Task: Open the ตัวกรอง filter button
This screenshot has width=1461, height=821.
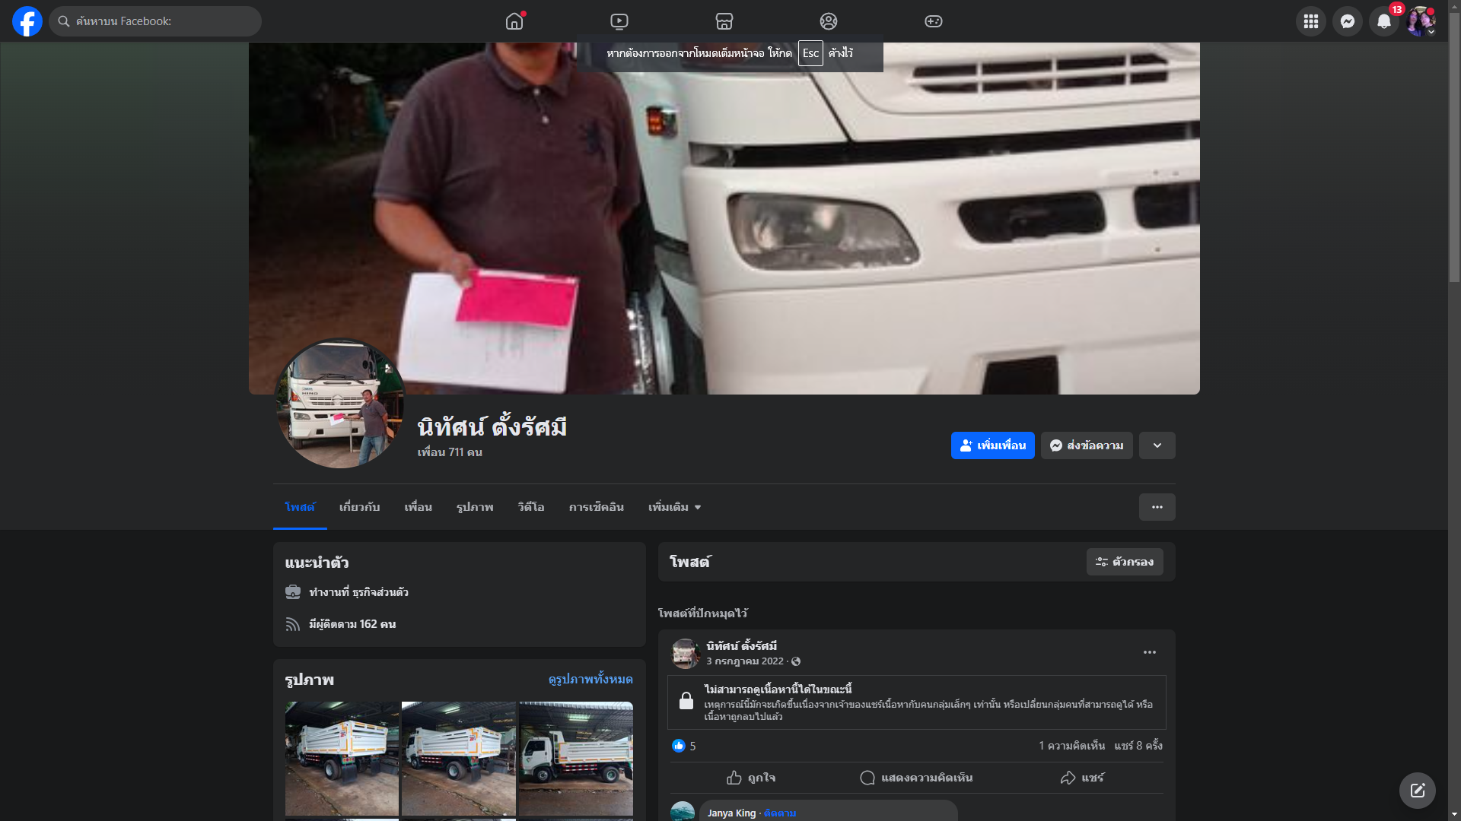Action: 1124,562
